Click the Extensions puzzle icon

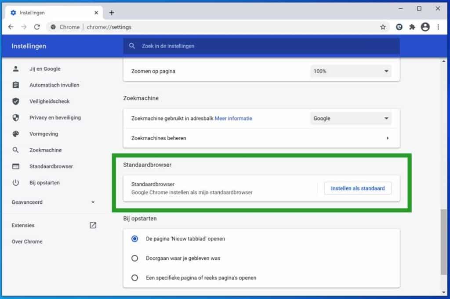[x=412, y=27]
